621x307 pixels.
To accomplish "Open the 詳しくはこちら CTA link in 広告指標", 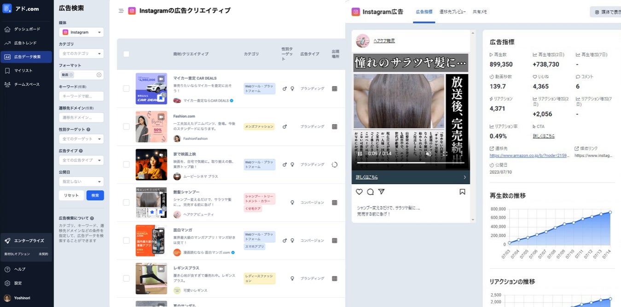I will coord(544,136).
